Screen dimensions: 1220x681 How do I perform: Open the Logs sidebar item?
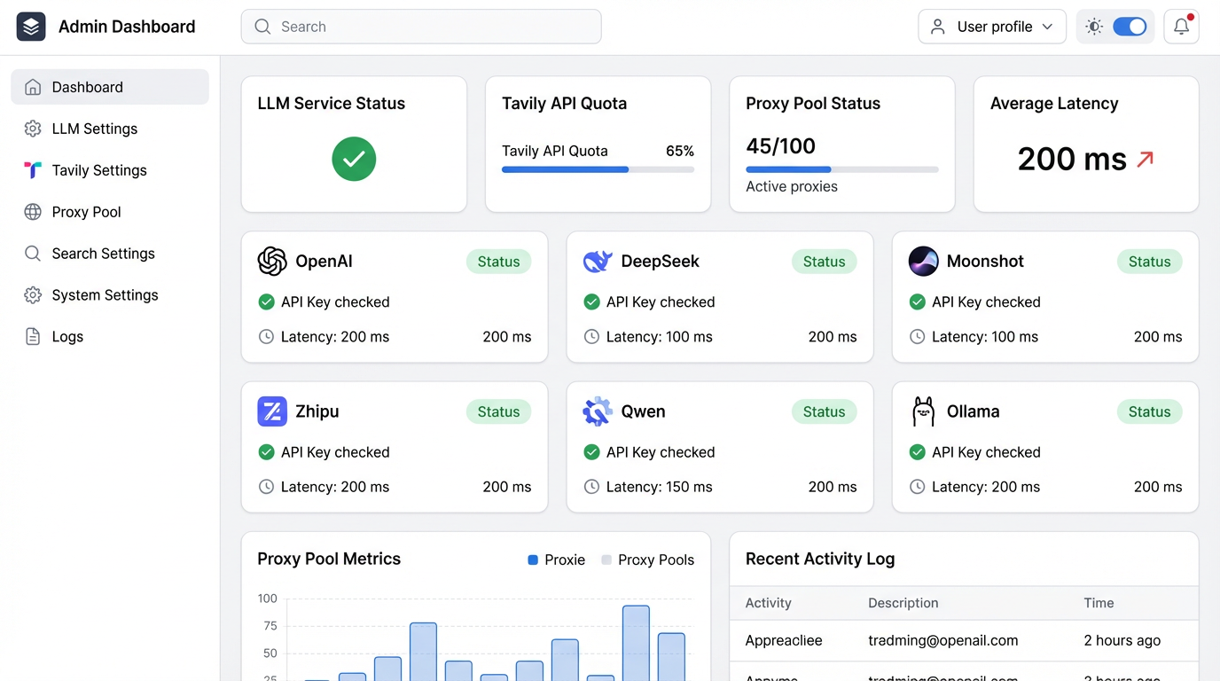tap(67, 337)
